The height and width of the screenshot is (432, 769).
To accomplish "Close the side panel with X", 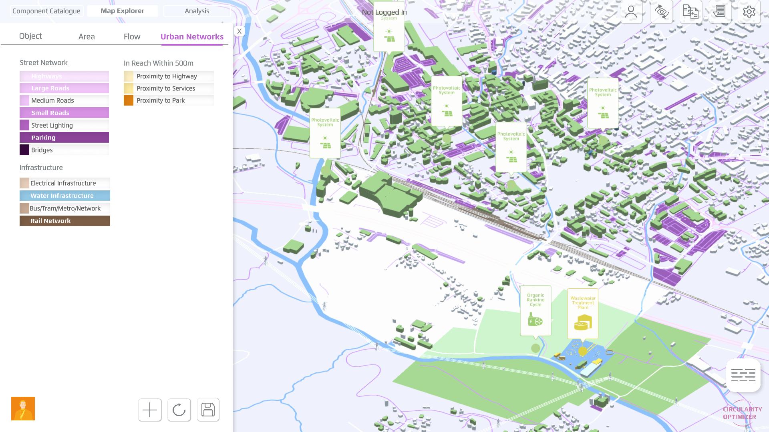I will click(239, 31).
